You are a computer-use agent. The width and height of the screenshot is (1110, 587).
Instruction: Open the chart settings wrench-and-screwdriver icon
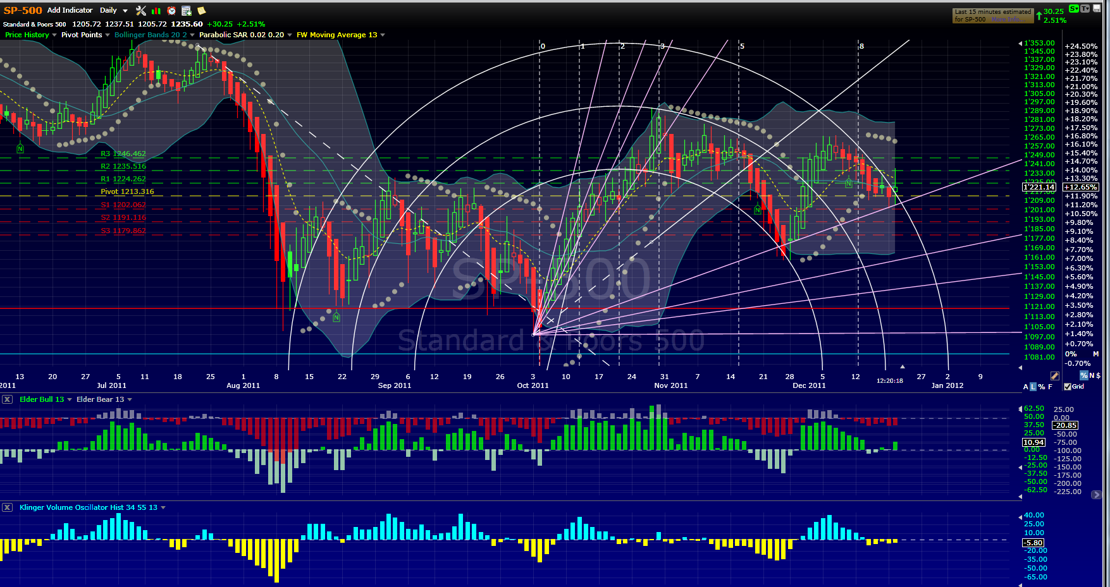(x=141, y=10)
